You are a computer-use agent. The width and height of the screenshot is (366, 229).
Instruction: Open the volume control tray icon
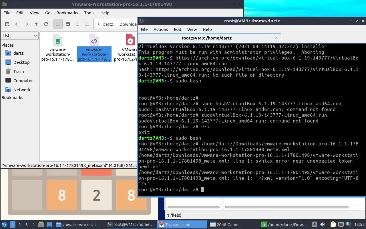(323, 225)
